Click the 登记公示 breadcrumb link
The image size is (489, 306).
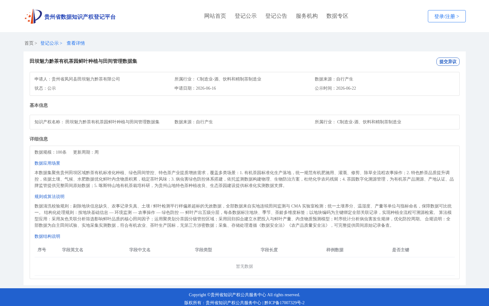pos(50,43)
